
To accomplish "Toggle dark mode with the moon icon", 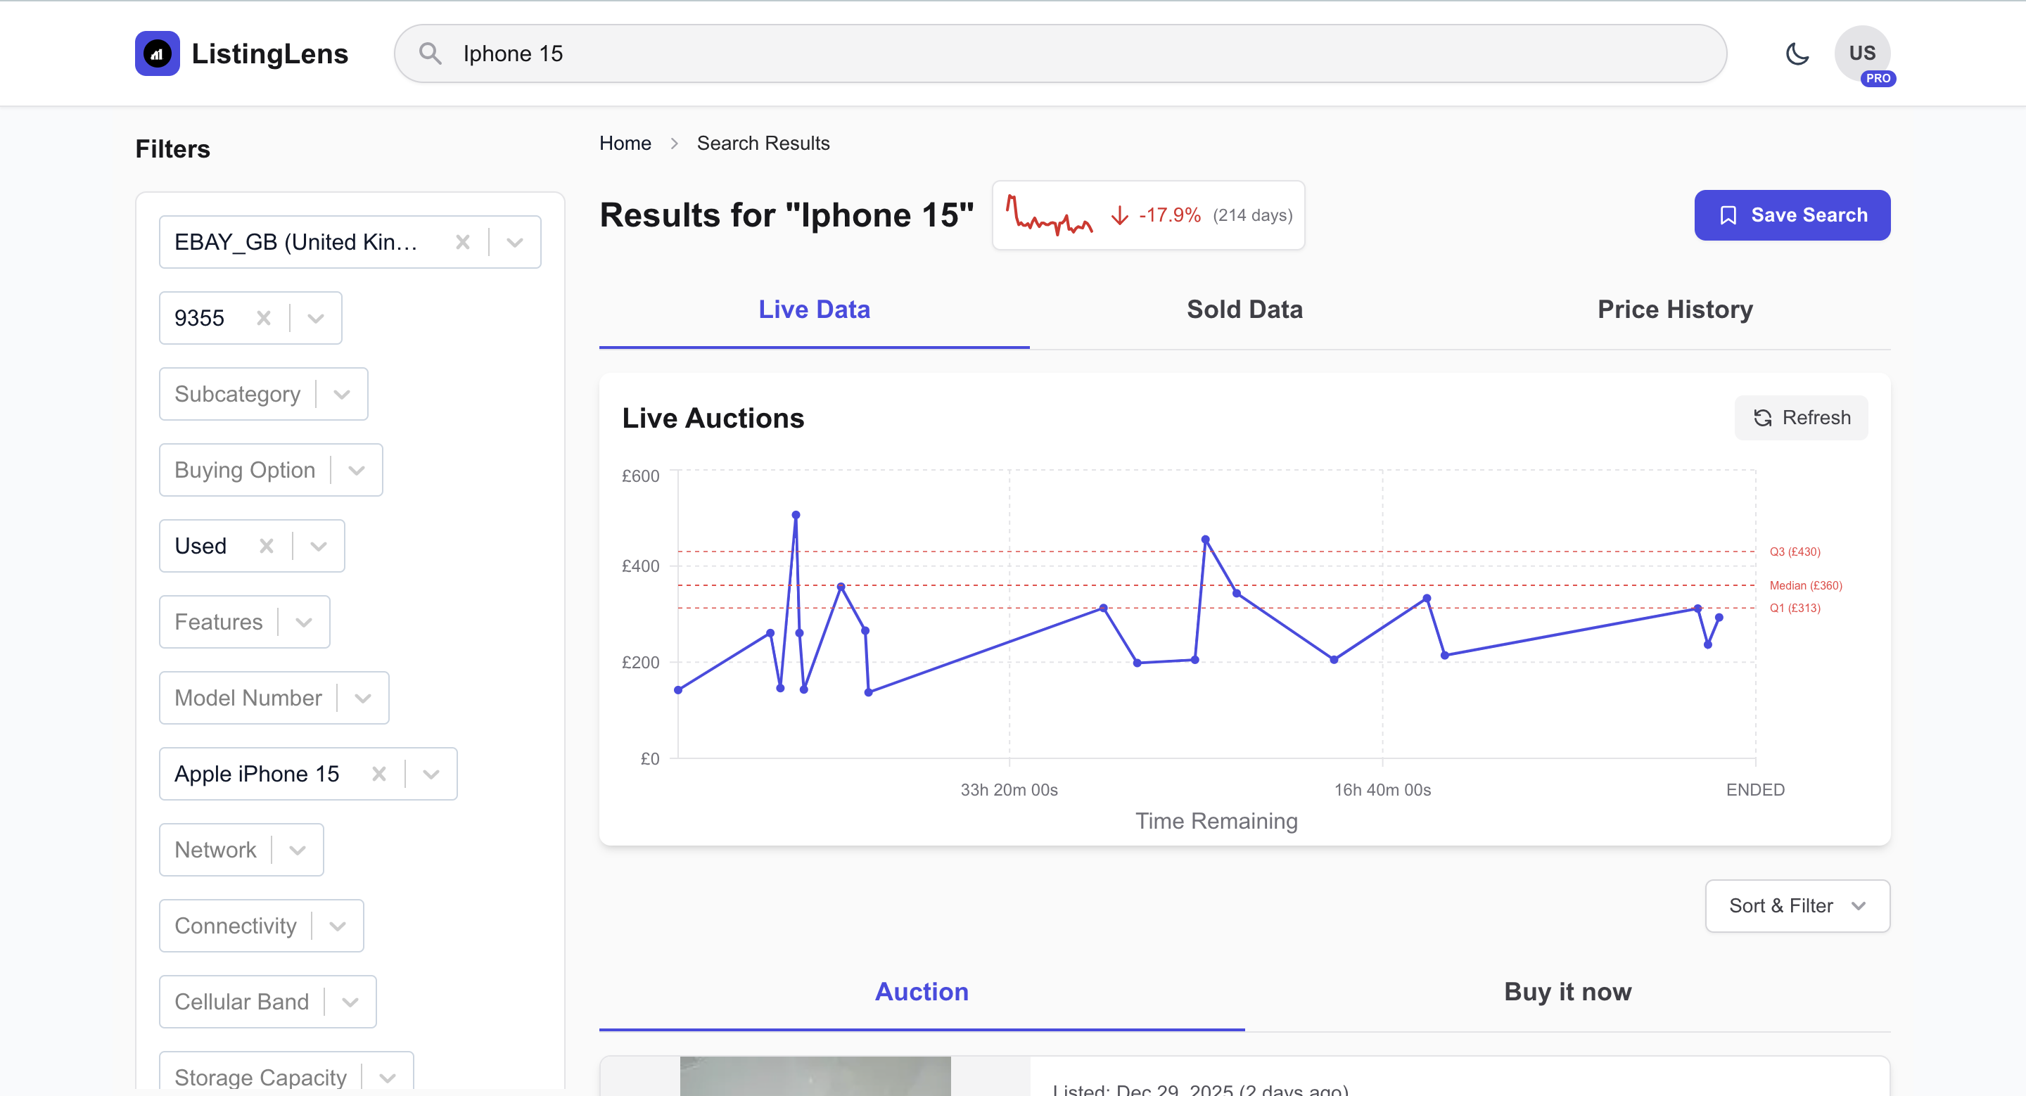I will [x=1797, y=53].
